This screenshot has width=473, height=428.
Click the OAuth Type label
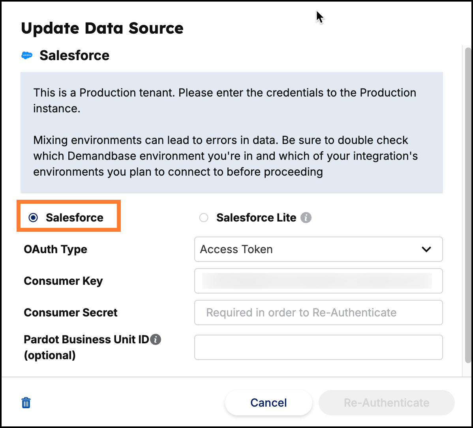(x=56, y=249)
